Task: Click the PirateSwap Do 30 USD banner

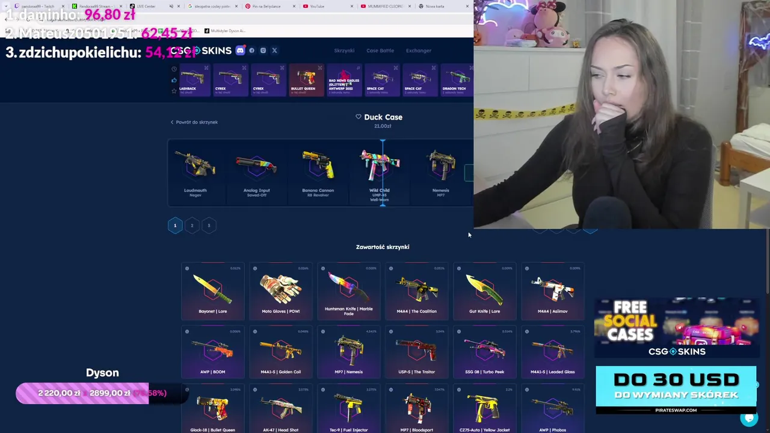Action: pyautogui.click(x=676, y=390)
